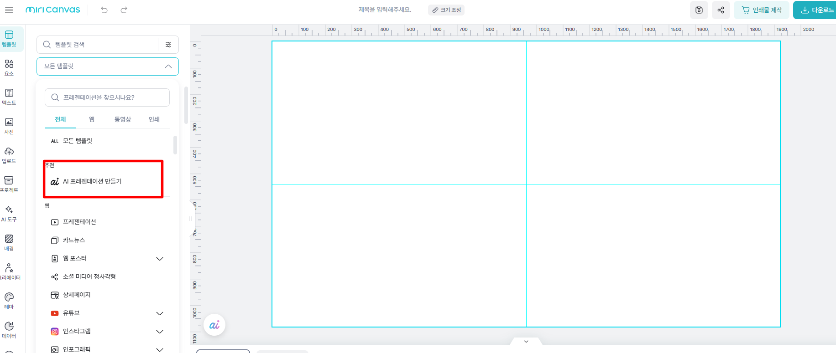
Task: Redo the last action
Action: [x=124, y=10]
